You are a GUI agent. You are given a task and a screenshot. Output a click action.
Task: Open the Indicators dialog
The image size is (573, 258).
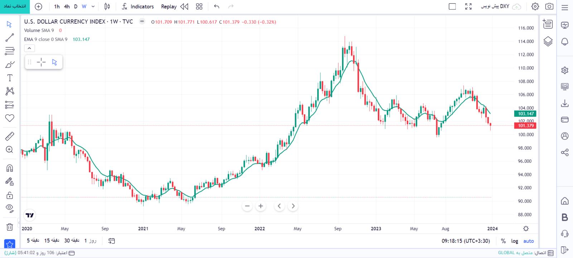138,6
